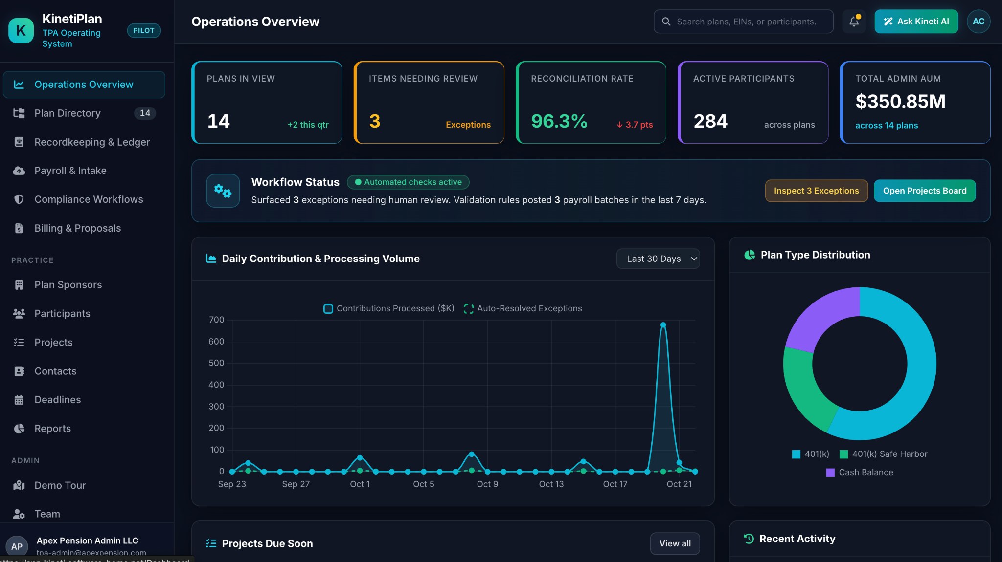The height and width of the screenshot is (562, 1002).
Task: Click the Payroll & Intake cloud icon
Action: tap(19, 171)
